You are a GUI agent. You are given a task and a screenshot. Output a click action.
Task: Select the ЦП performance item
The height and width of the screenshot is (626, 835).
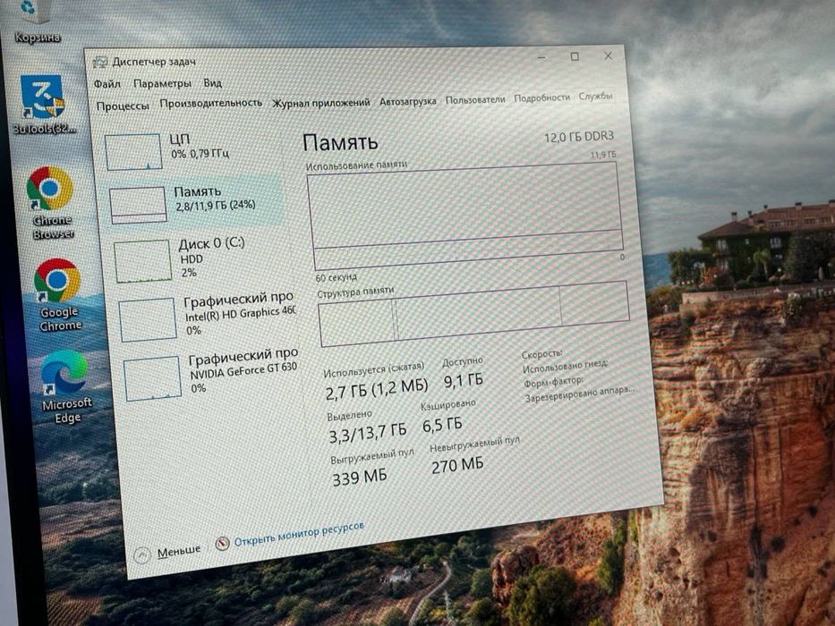coord(192,151)
